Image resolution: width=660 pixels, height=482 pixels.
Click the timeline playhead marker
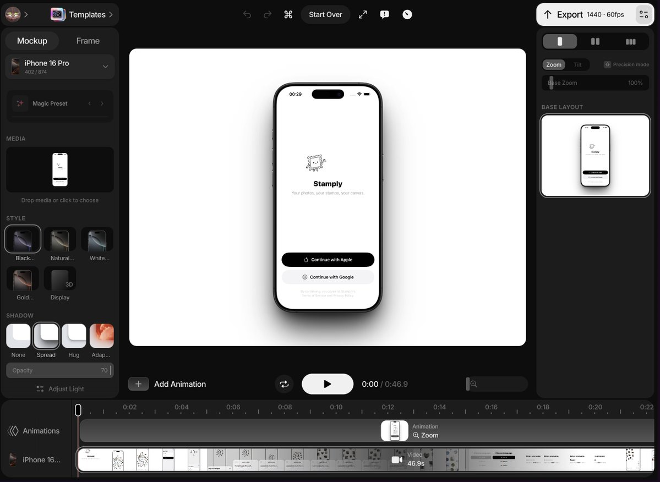[78, 410]
